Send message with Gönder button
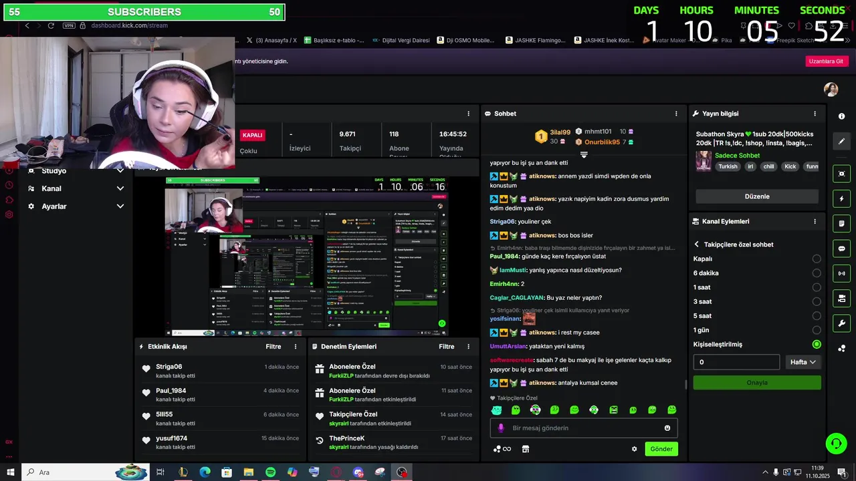Image resolution: width=856 pixels, height=481 pixels. click(661, 449)
